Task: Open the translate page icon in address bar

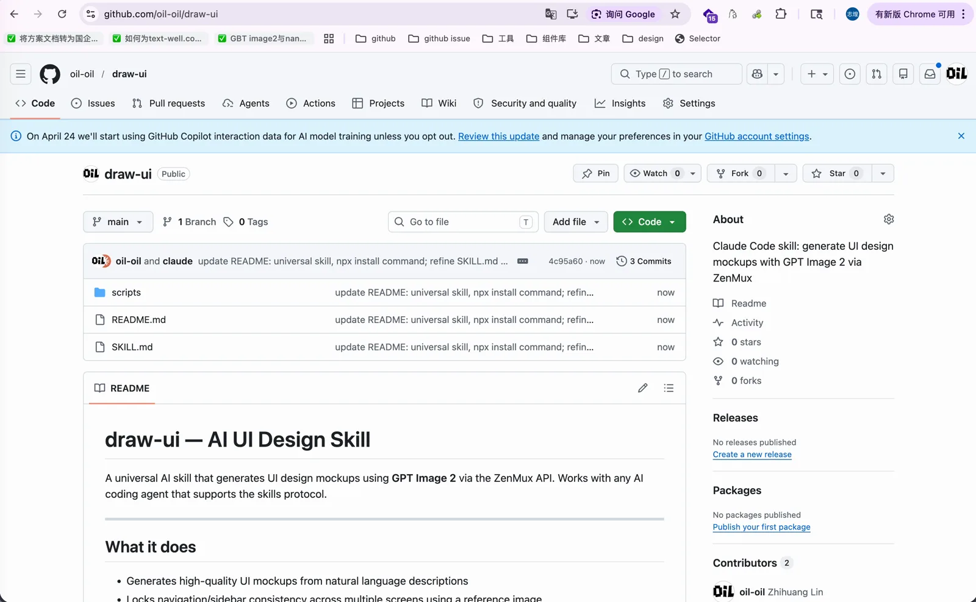Action: [551, 14]
